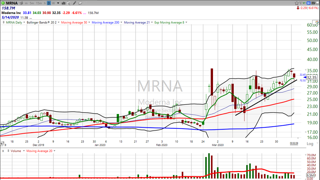320x180 pixels.
Task: Click the Mar 2020 date axis label
Action: click(x=218, y=145)
